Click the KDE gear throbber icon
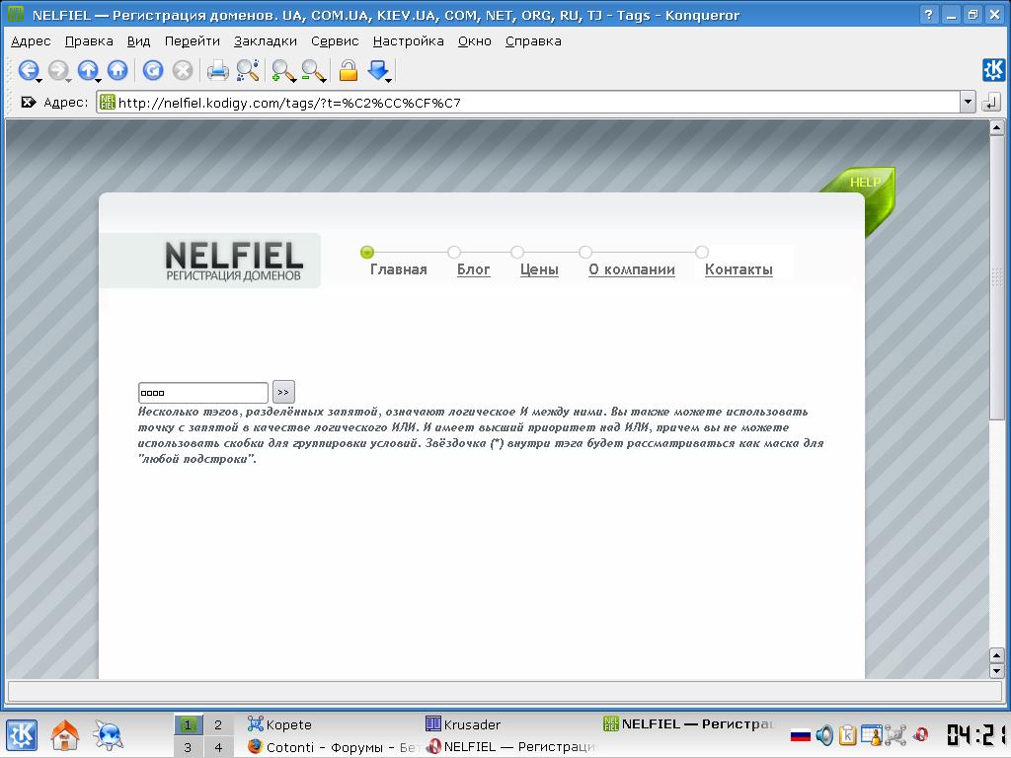1011x758 pixels. coord(993,70)
